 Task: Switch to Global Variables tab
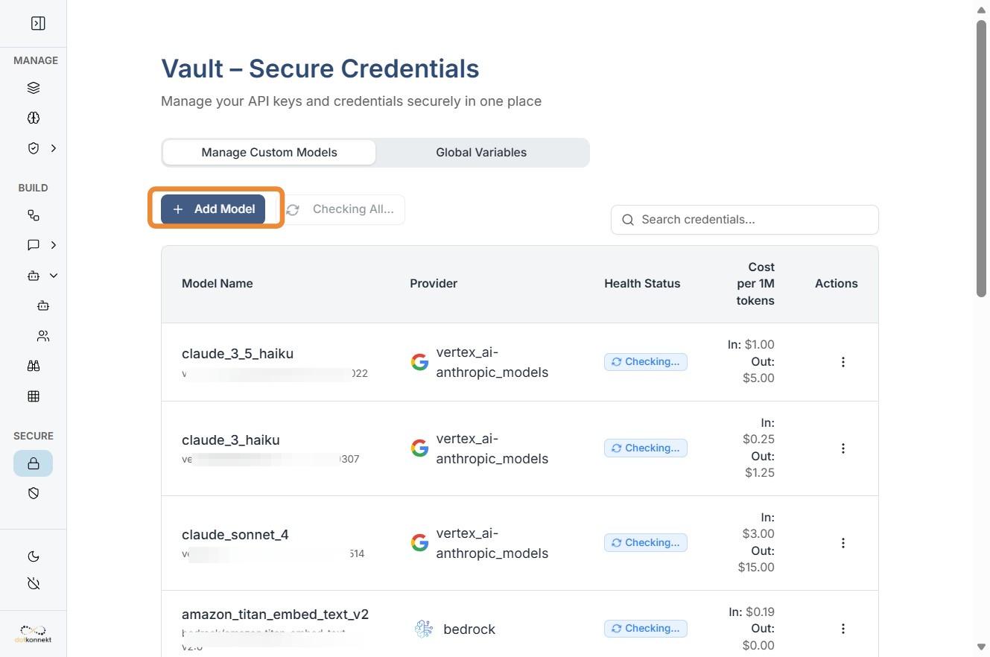tap(481, 153)
